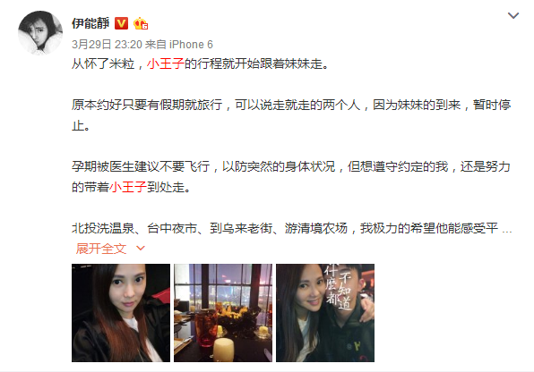
Task: Open the post timestamp 3月29日 23:20
Action: click(107, 45)
